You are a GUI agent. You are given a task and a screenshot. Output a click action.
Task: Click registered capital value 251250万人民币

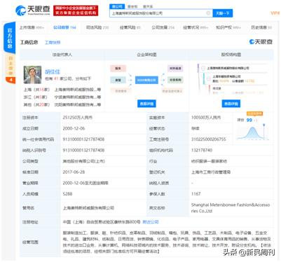pyautogui.click(x=78, y=118)
